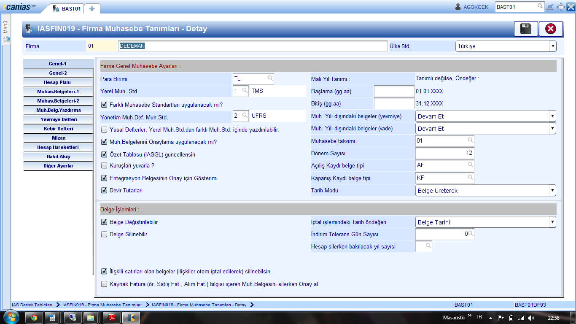
Task: Click the module icon left of the IASFIN019 title
Action: [29, 29]
